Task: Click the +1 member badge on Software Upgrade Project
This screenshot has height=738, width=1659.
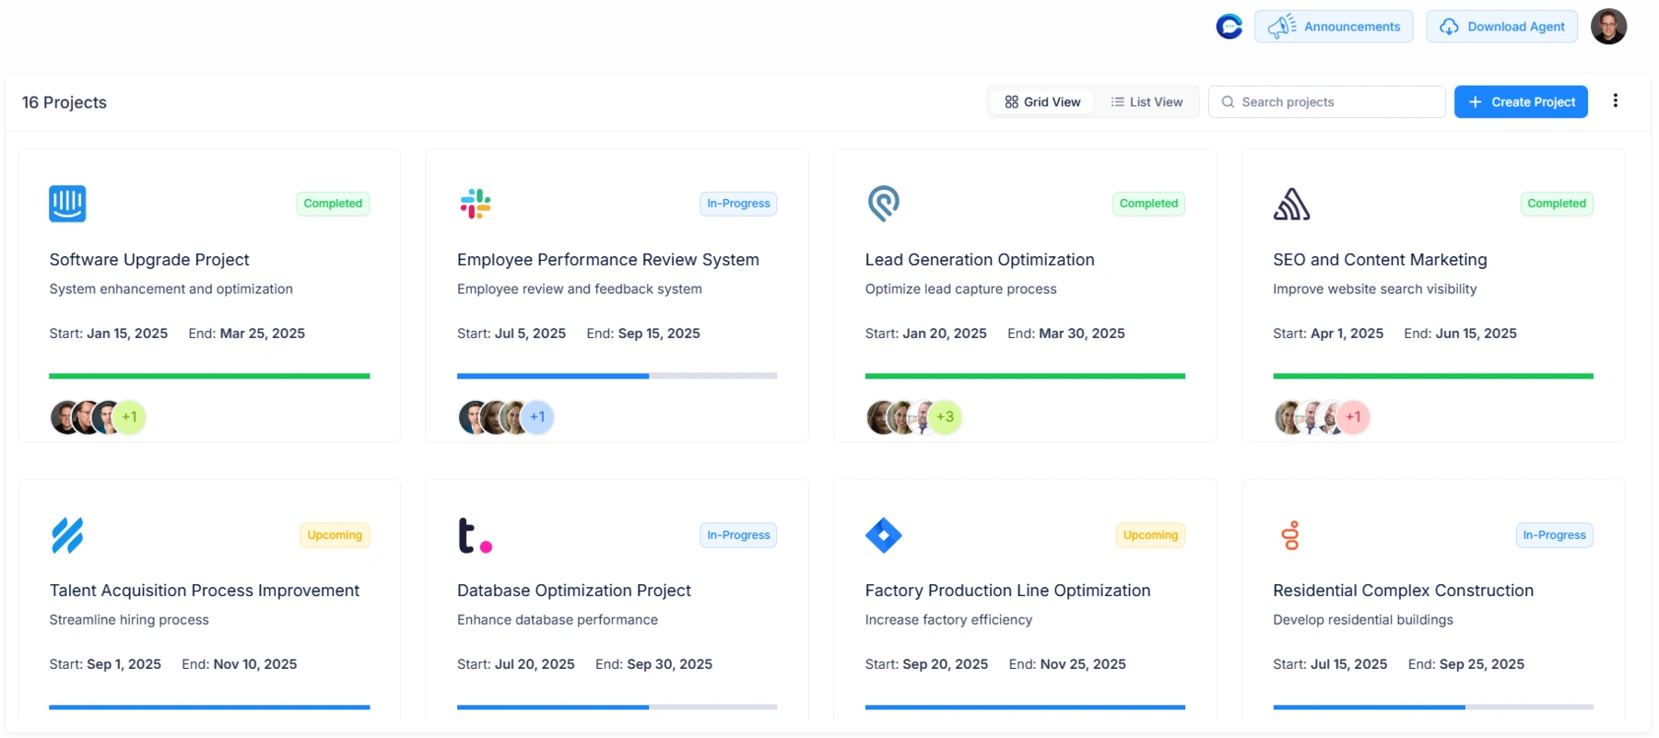Action: pyautogui.click(x=130, y=417)
